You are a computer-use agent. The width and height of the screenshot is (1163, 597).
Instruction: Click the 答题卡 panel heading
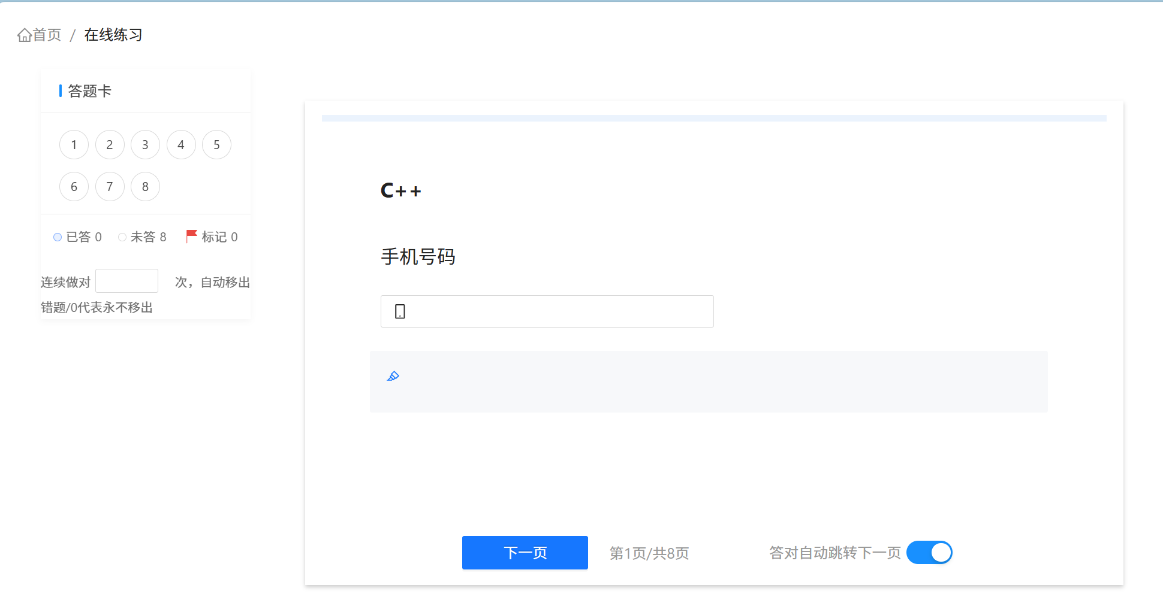pyautogui.click(x=89, y=91)
